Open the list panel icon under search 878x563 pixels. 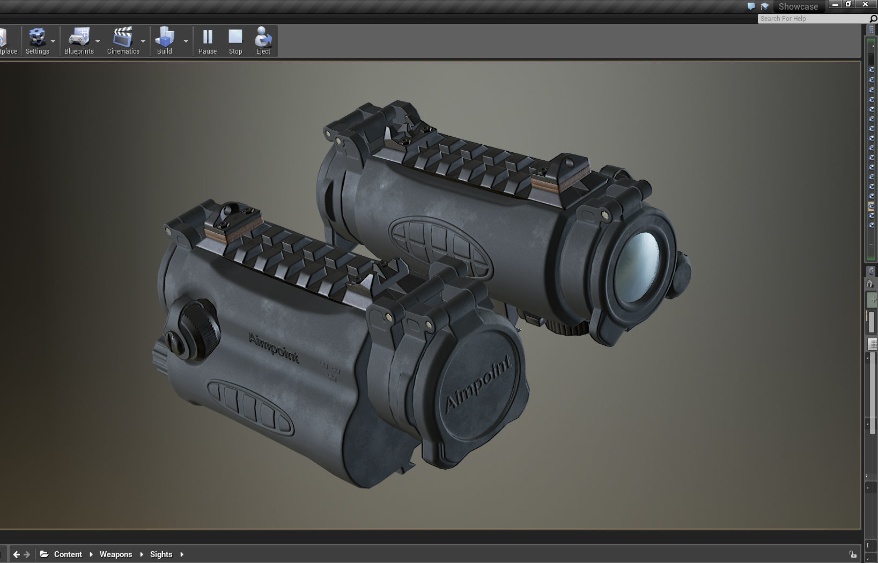(x=872, y=29)
